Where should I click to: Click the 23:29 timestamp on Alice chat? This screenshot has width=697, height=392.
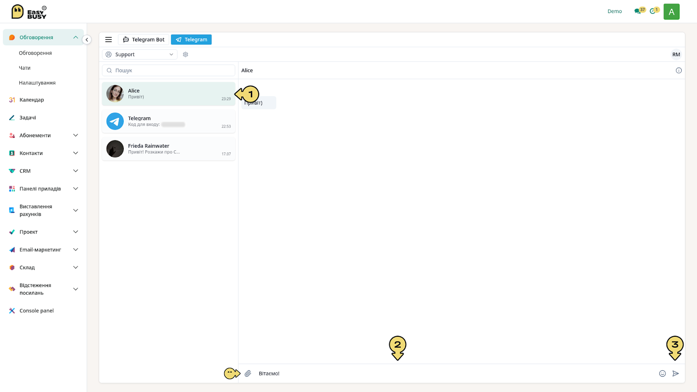(226, 99)
